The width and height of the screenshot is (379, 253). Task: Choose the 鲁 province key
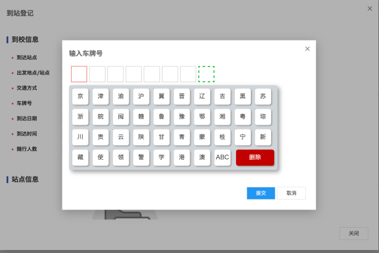pyautogui.click(x=161, y=117)
